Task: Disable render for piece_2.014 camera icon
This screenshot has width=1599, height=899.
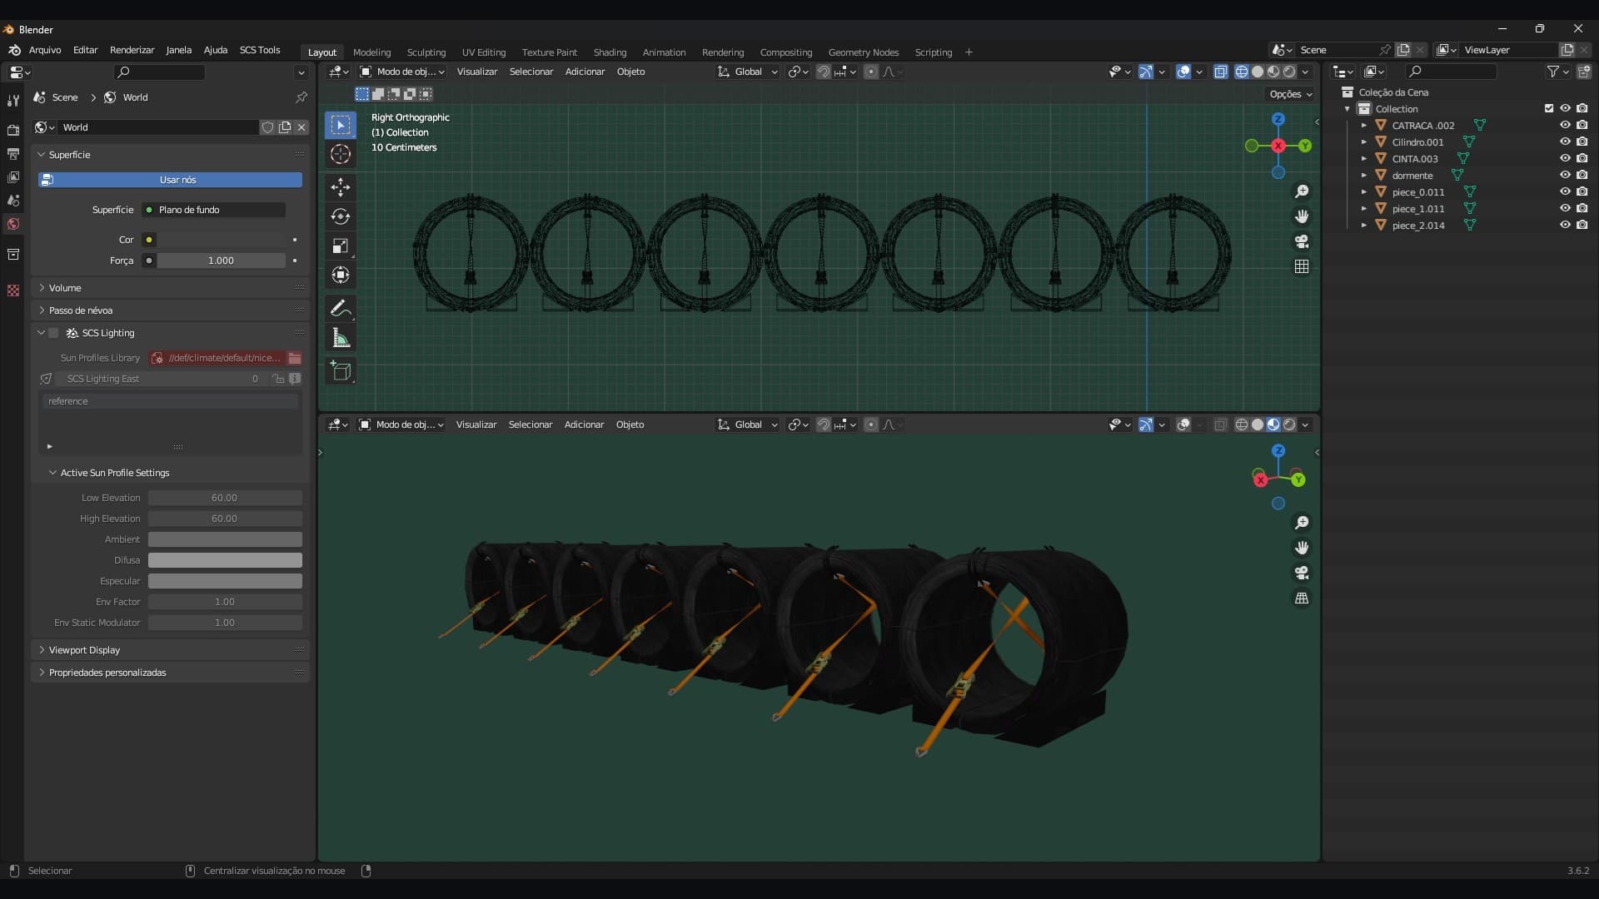Action: [x=1582, y=225]
